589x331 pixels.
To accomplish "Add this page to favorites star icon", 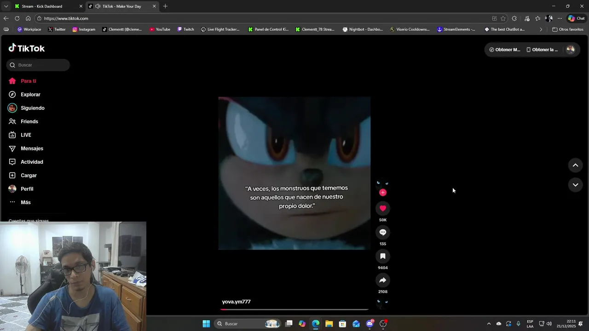I will click(503, 18).
